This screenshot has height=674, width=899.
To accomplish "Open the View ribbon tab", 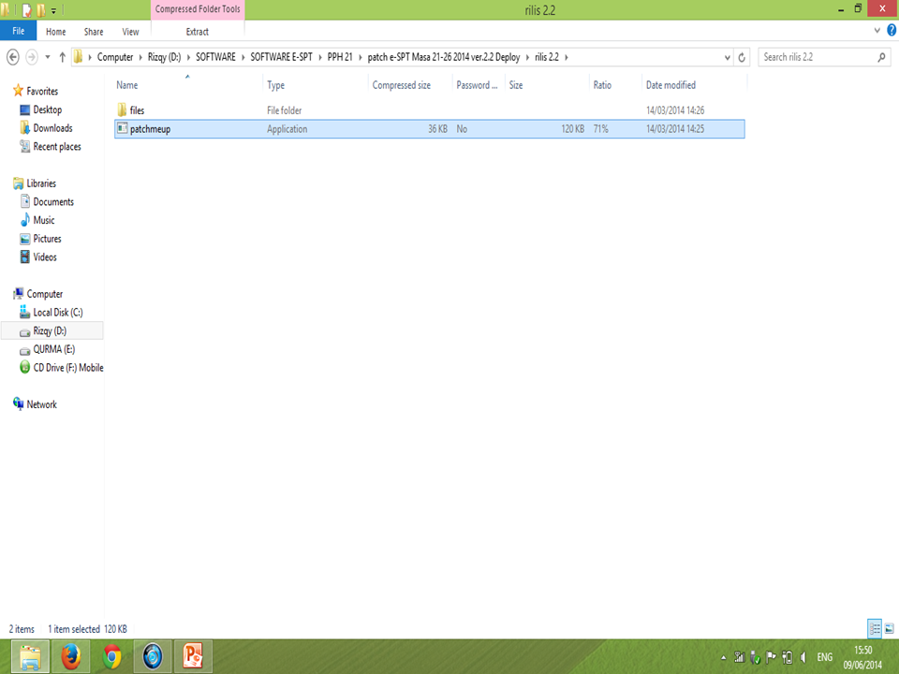I will click(130, 32).
